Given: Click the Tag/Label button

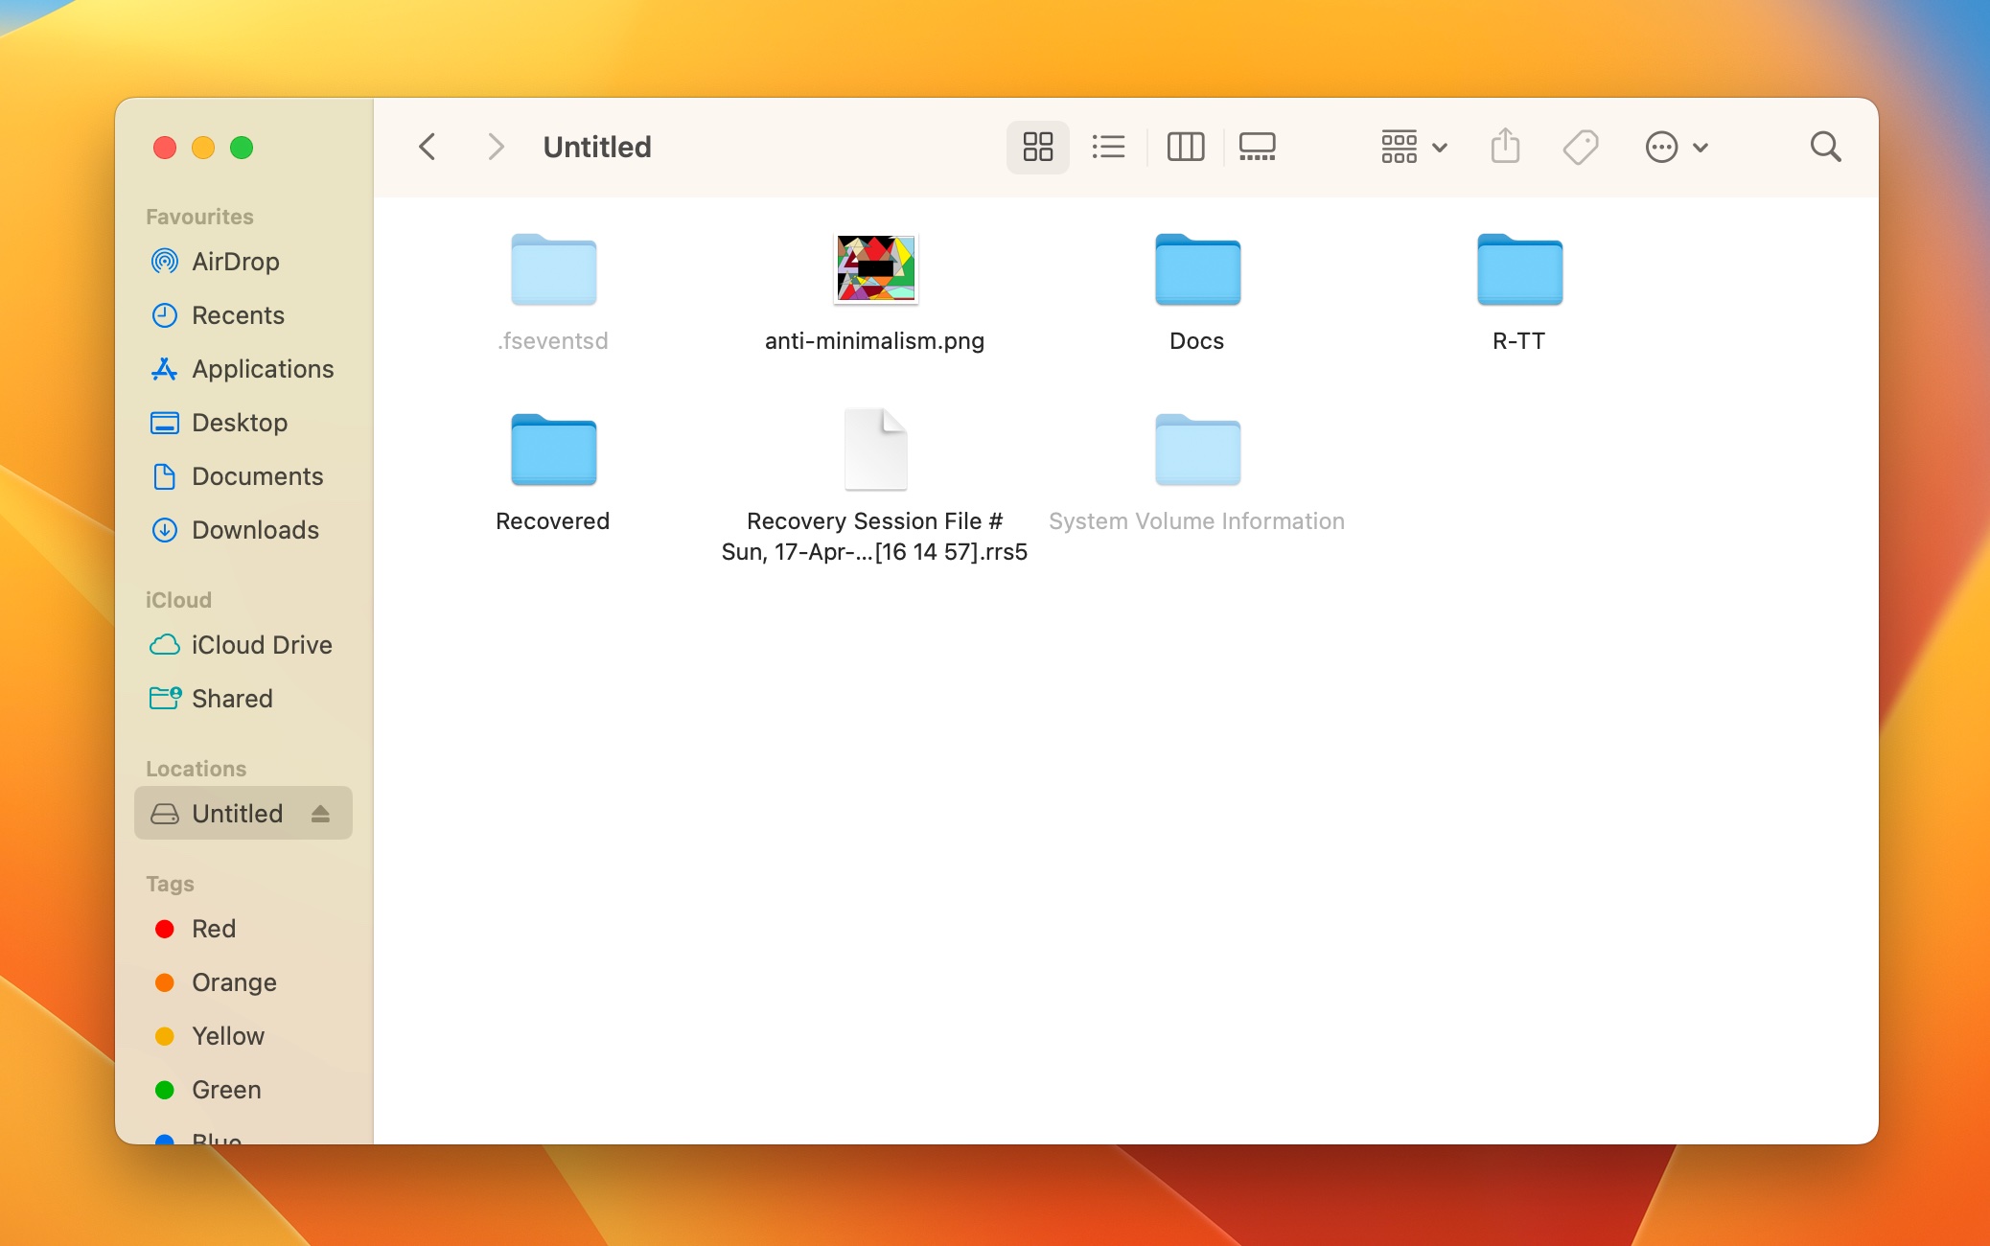Looking at the screenshot, I should [x=1580, y=147].
